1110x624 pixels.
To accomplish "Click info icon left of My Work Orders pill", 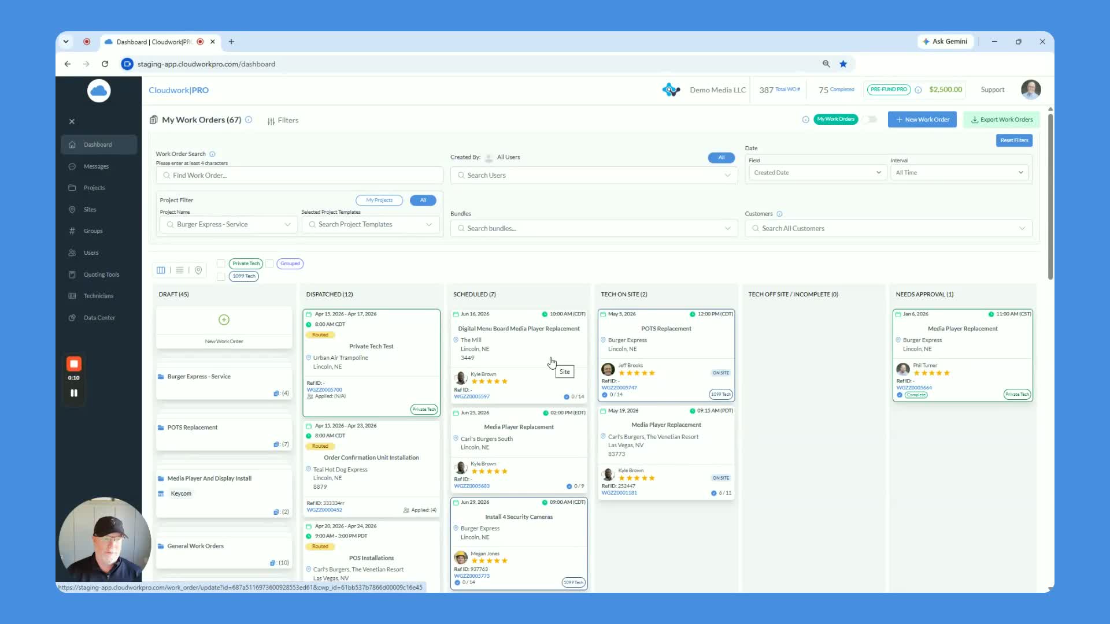I will coord(805,120).
